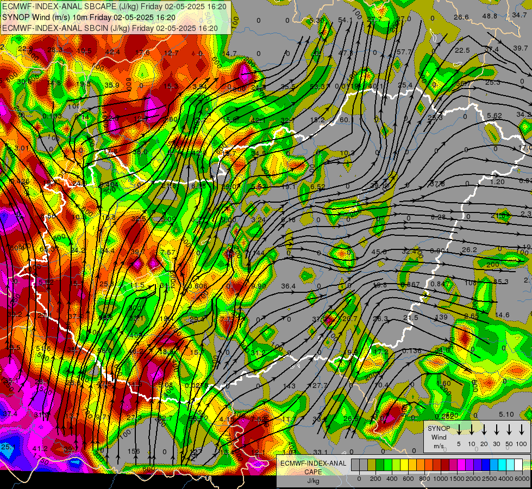Pick the bright magenta CAPE colorbar swatch
Screen dimensions: 532x489
[461, 465]
